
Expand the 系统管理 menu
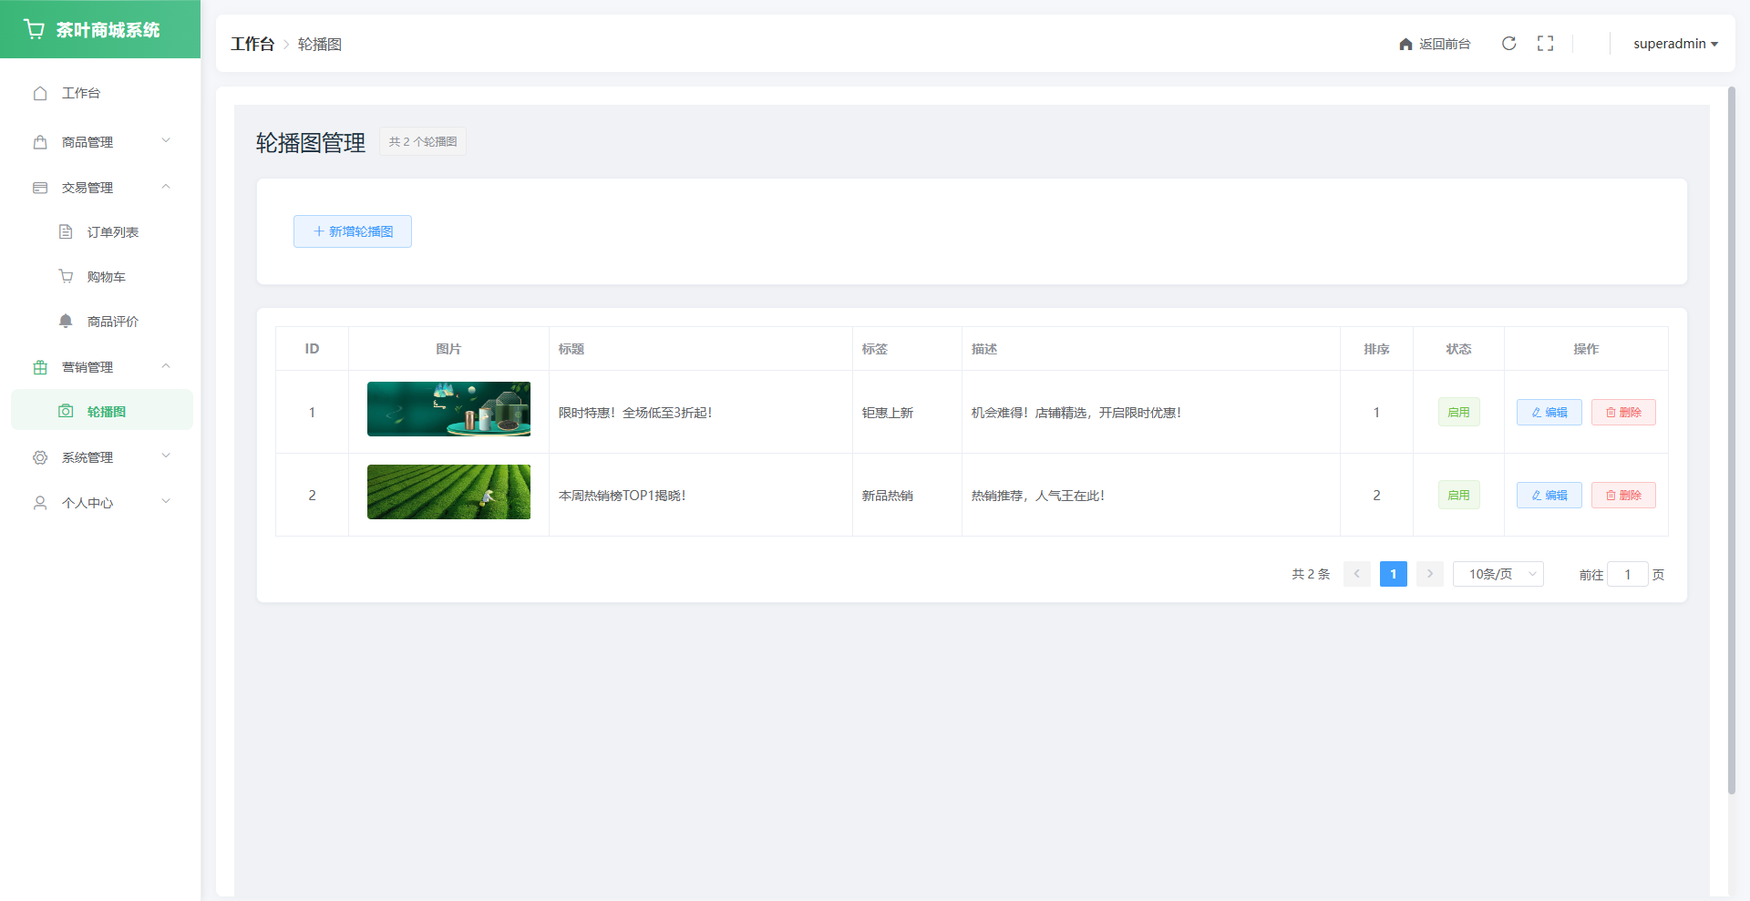pos(100,457)
